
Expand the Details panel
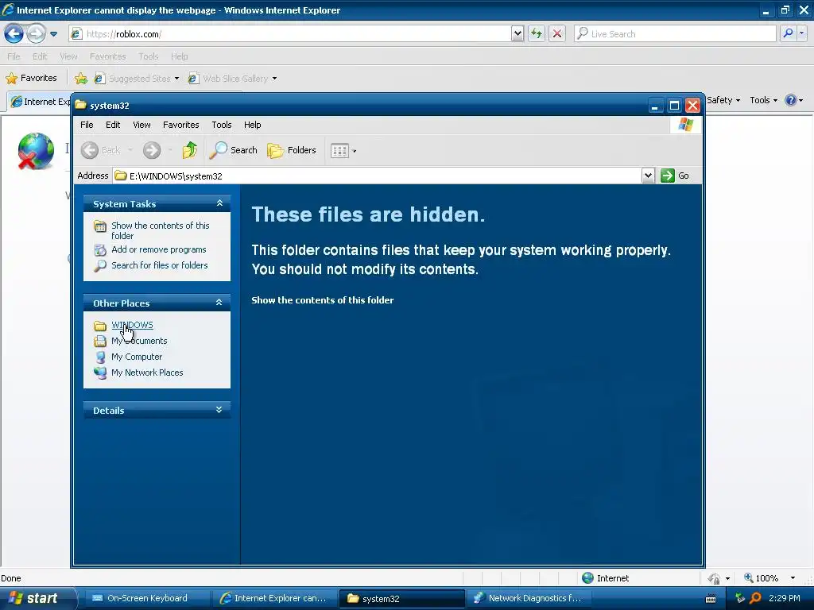[x=219, y=410]
